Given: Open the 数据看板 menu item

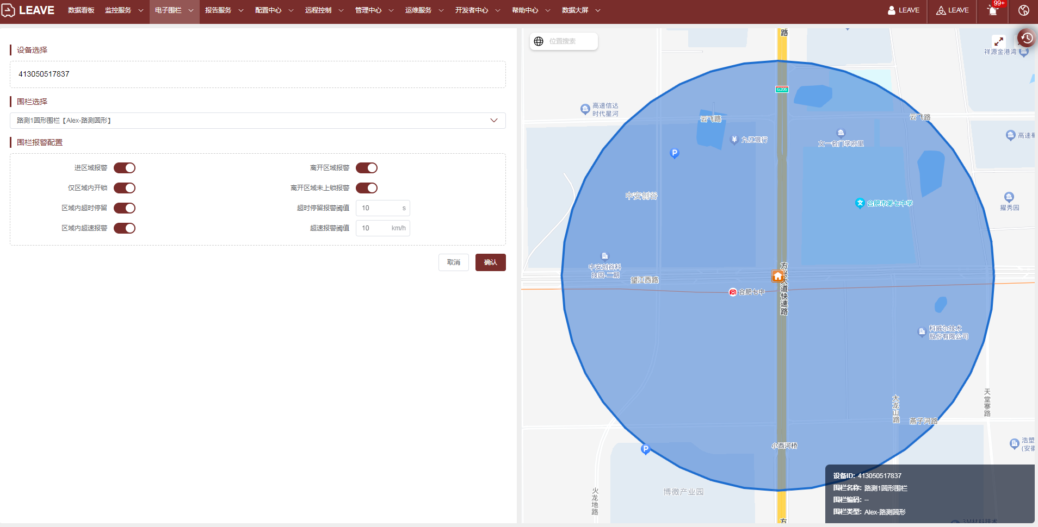Looking at the screenshot, I should (x=81, y=10).
